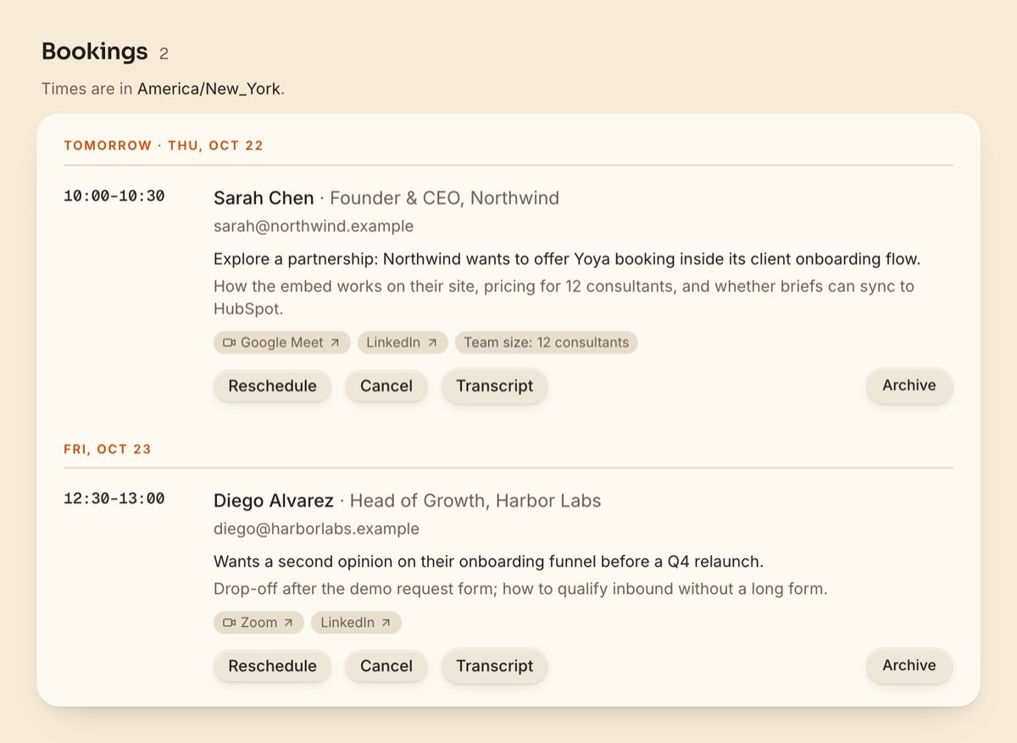Archive the Sarah Chen booking
The width and height of the screenshot is (1017, 743).
pos(909,385)
